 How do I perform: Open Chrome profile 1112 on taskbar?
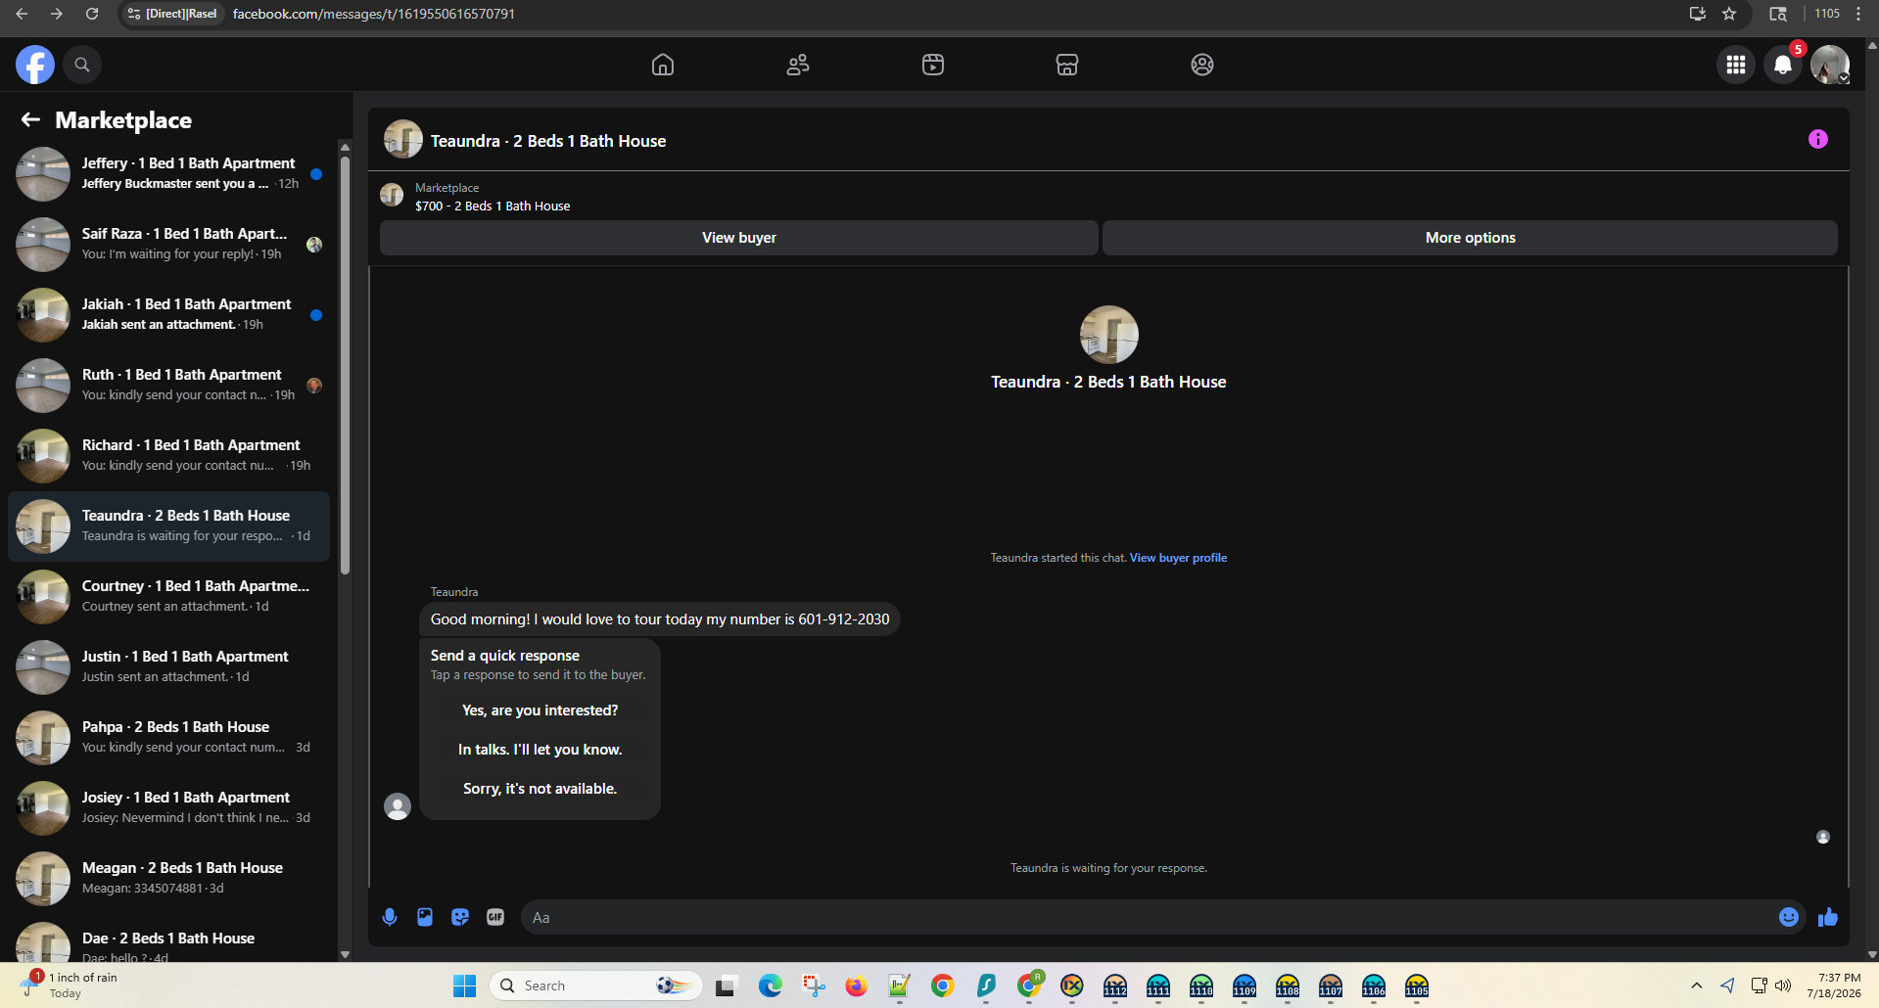[1114, 985]
